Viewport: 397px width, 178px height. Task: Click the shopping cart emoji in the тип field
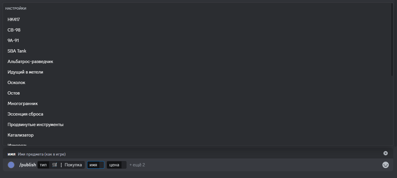[54, 165]
